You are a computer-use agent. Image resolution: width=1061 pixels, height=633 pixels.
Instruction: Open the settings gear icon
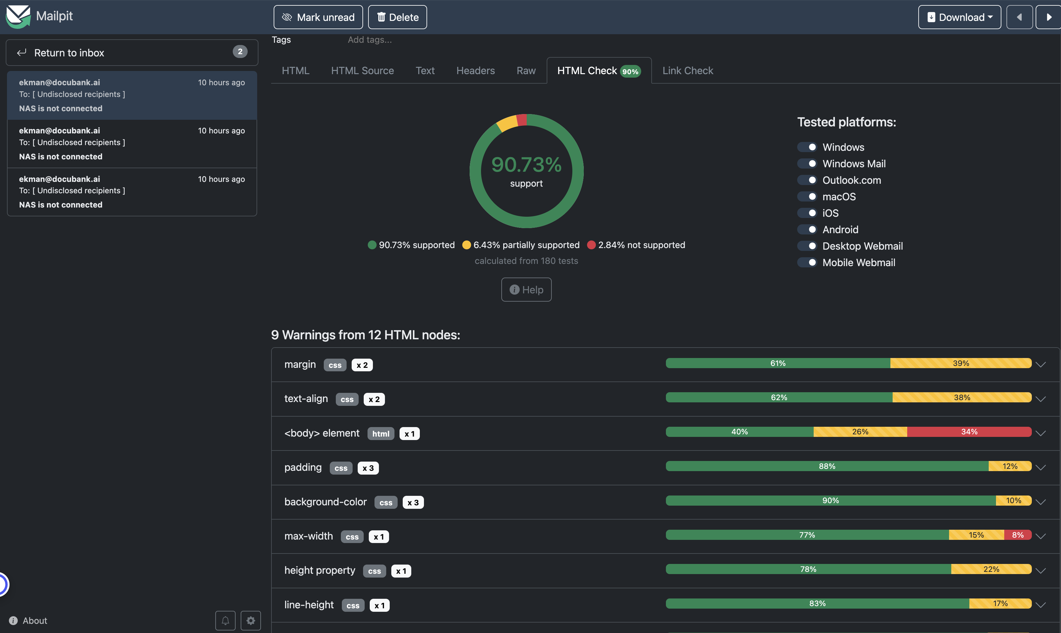tap(251, 620)
